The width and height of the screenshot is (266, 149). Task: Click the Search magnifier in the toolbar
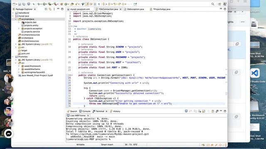(x=213, y=4)
